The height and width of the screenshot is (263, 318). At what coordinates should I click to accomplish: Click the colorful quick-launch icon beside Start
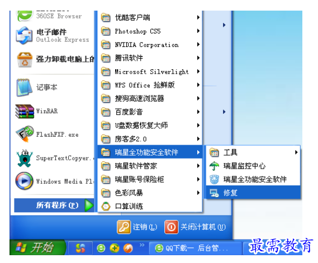80,248
